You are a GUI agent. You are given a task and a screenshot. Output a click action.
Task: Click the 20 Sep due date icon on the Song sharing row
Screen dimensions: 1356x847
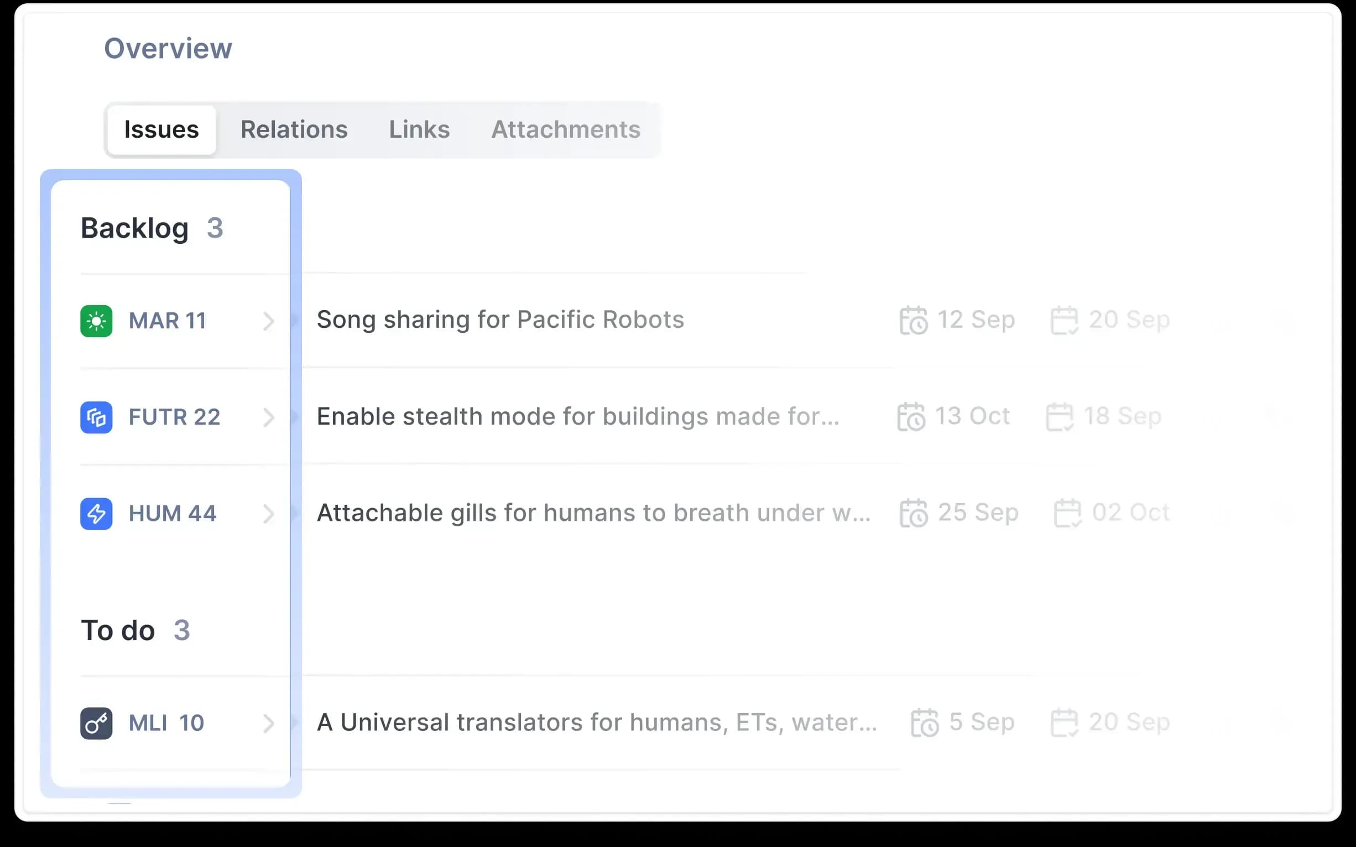tap(1064, 321)
